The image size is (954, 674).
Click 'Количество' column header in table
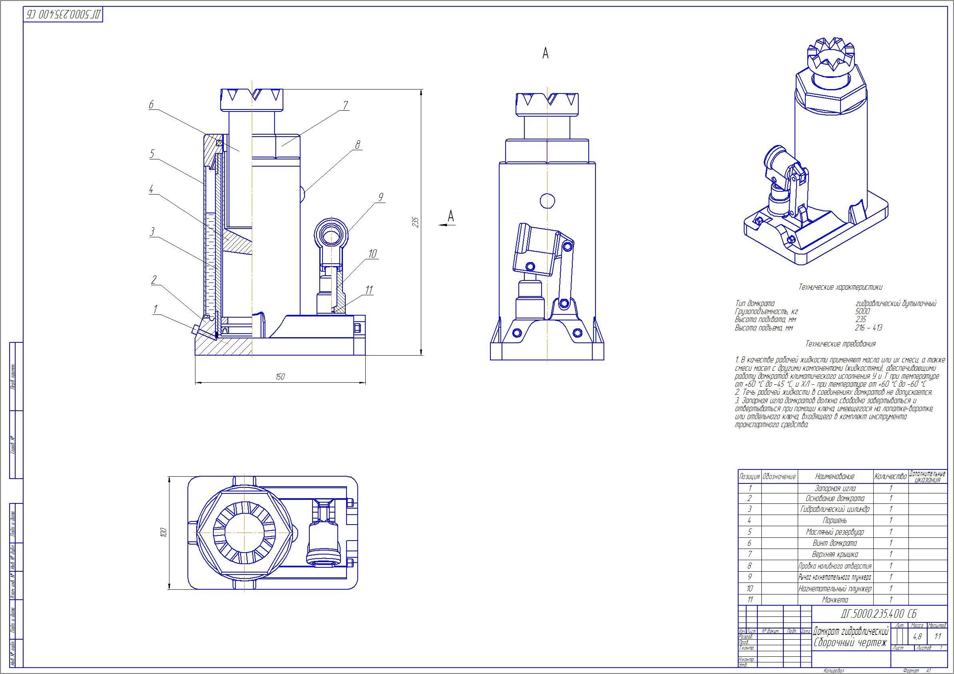pos(890,477)
